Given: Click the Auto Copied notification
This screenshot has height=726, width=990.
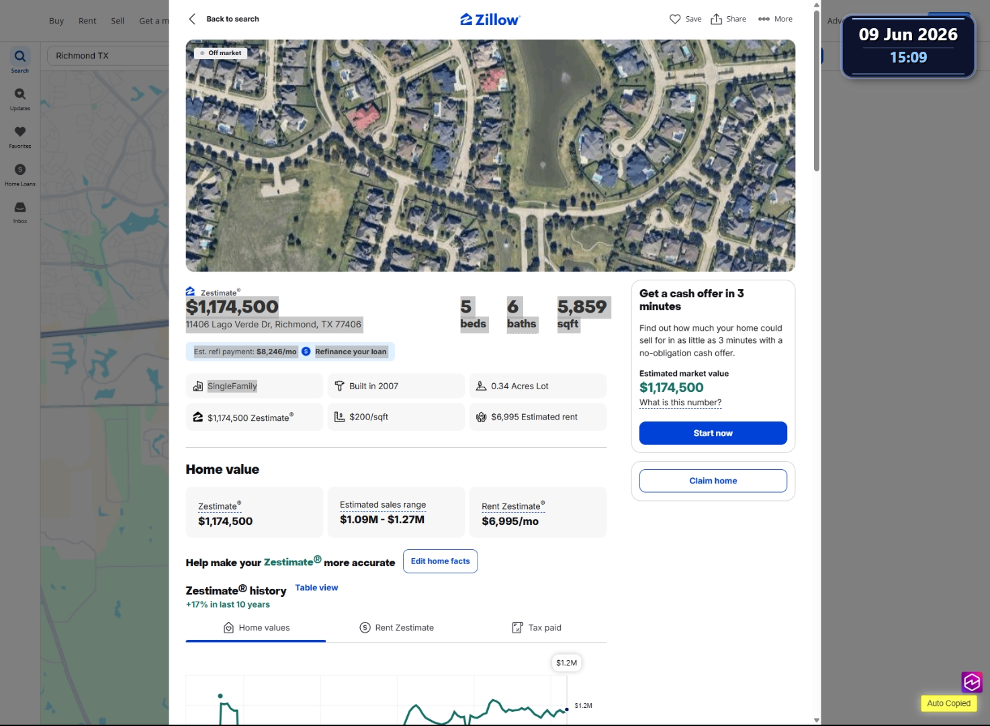Looking at the screenshot, I should tap(948, 703).
